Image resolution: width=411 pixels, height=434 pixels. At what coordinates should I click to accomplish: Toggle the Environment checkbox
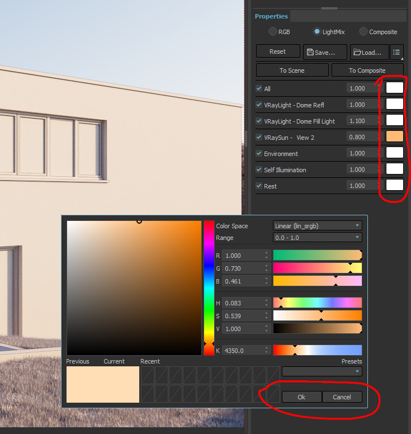(x=259, y=153)
